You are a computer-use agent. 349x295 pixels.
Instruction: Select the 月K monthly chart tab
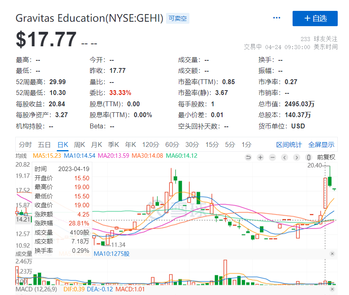(x=96, y=144)
